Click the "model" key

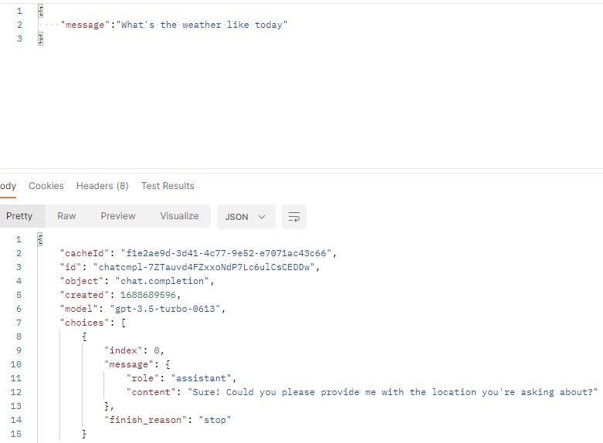pos(79,309)
